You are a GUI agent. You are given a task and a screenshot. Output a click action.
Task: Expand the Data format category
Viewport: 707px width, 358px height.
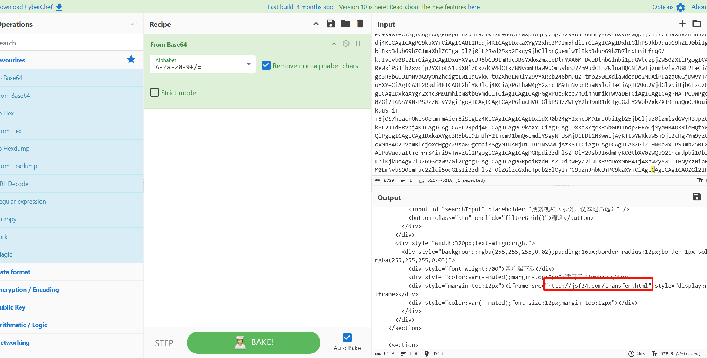pos(71,272)
